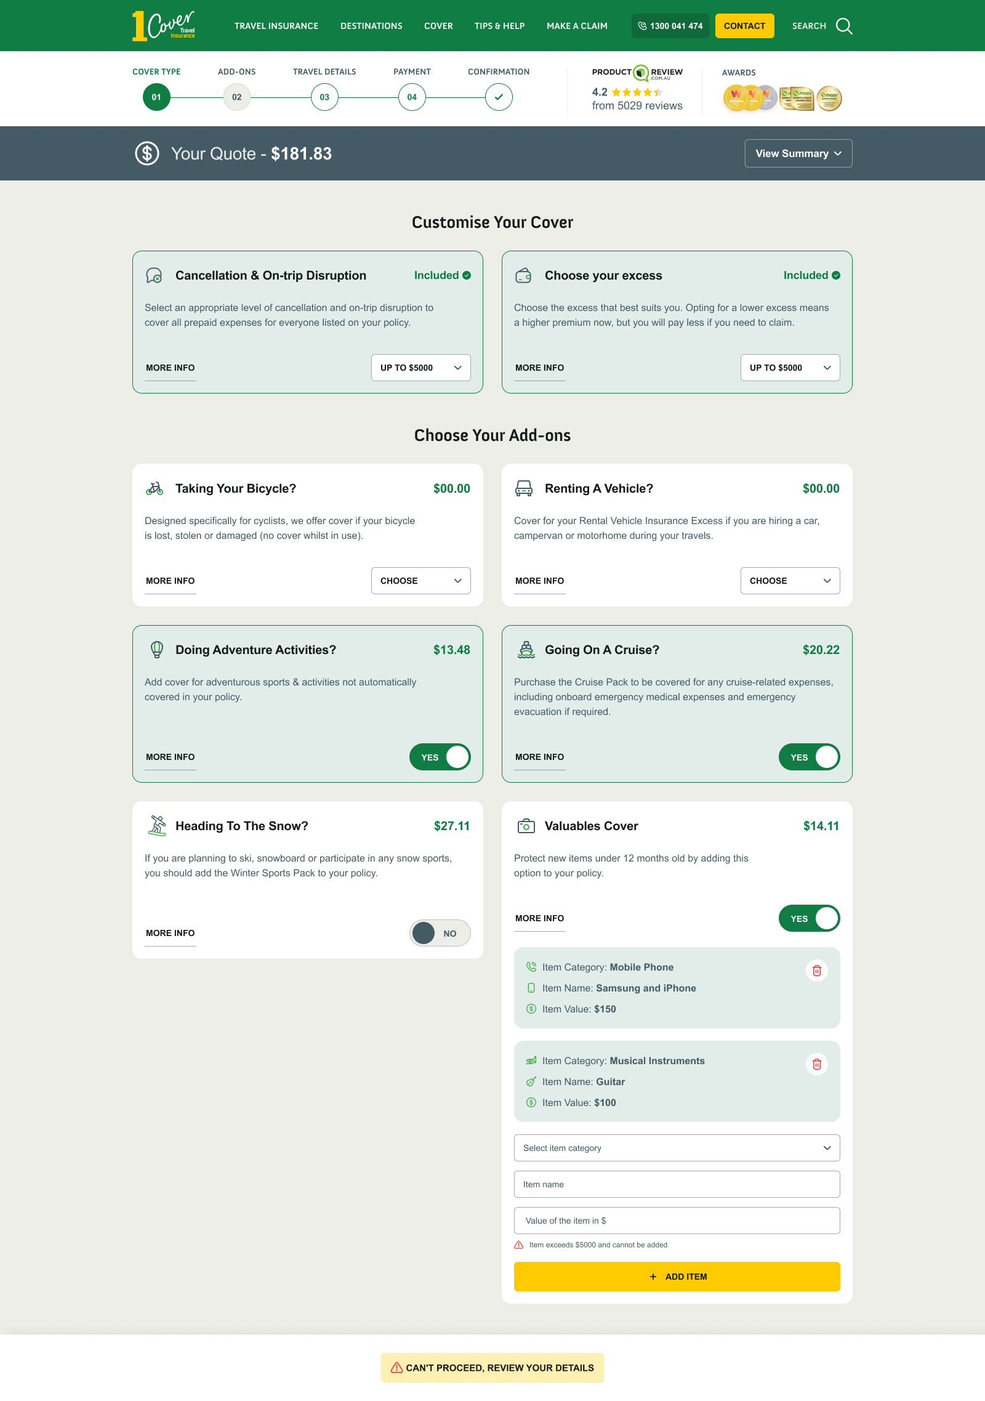Click the Add Item button
The width and height of the screenshot is (985, 1401).
pyautogui.click(x=677, y=1277)
